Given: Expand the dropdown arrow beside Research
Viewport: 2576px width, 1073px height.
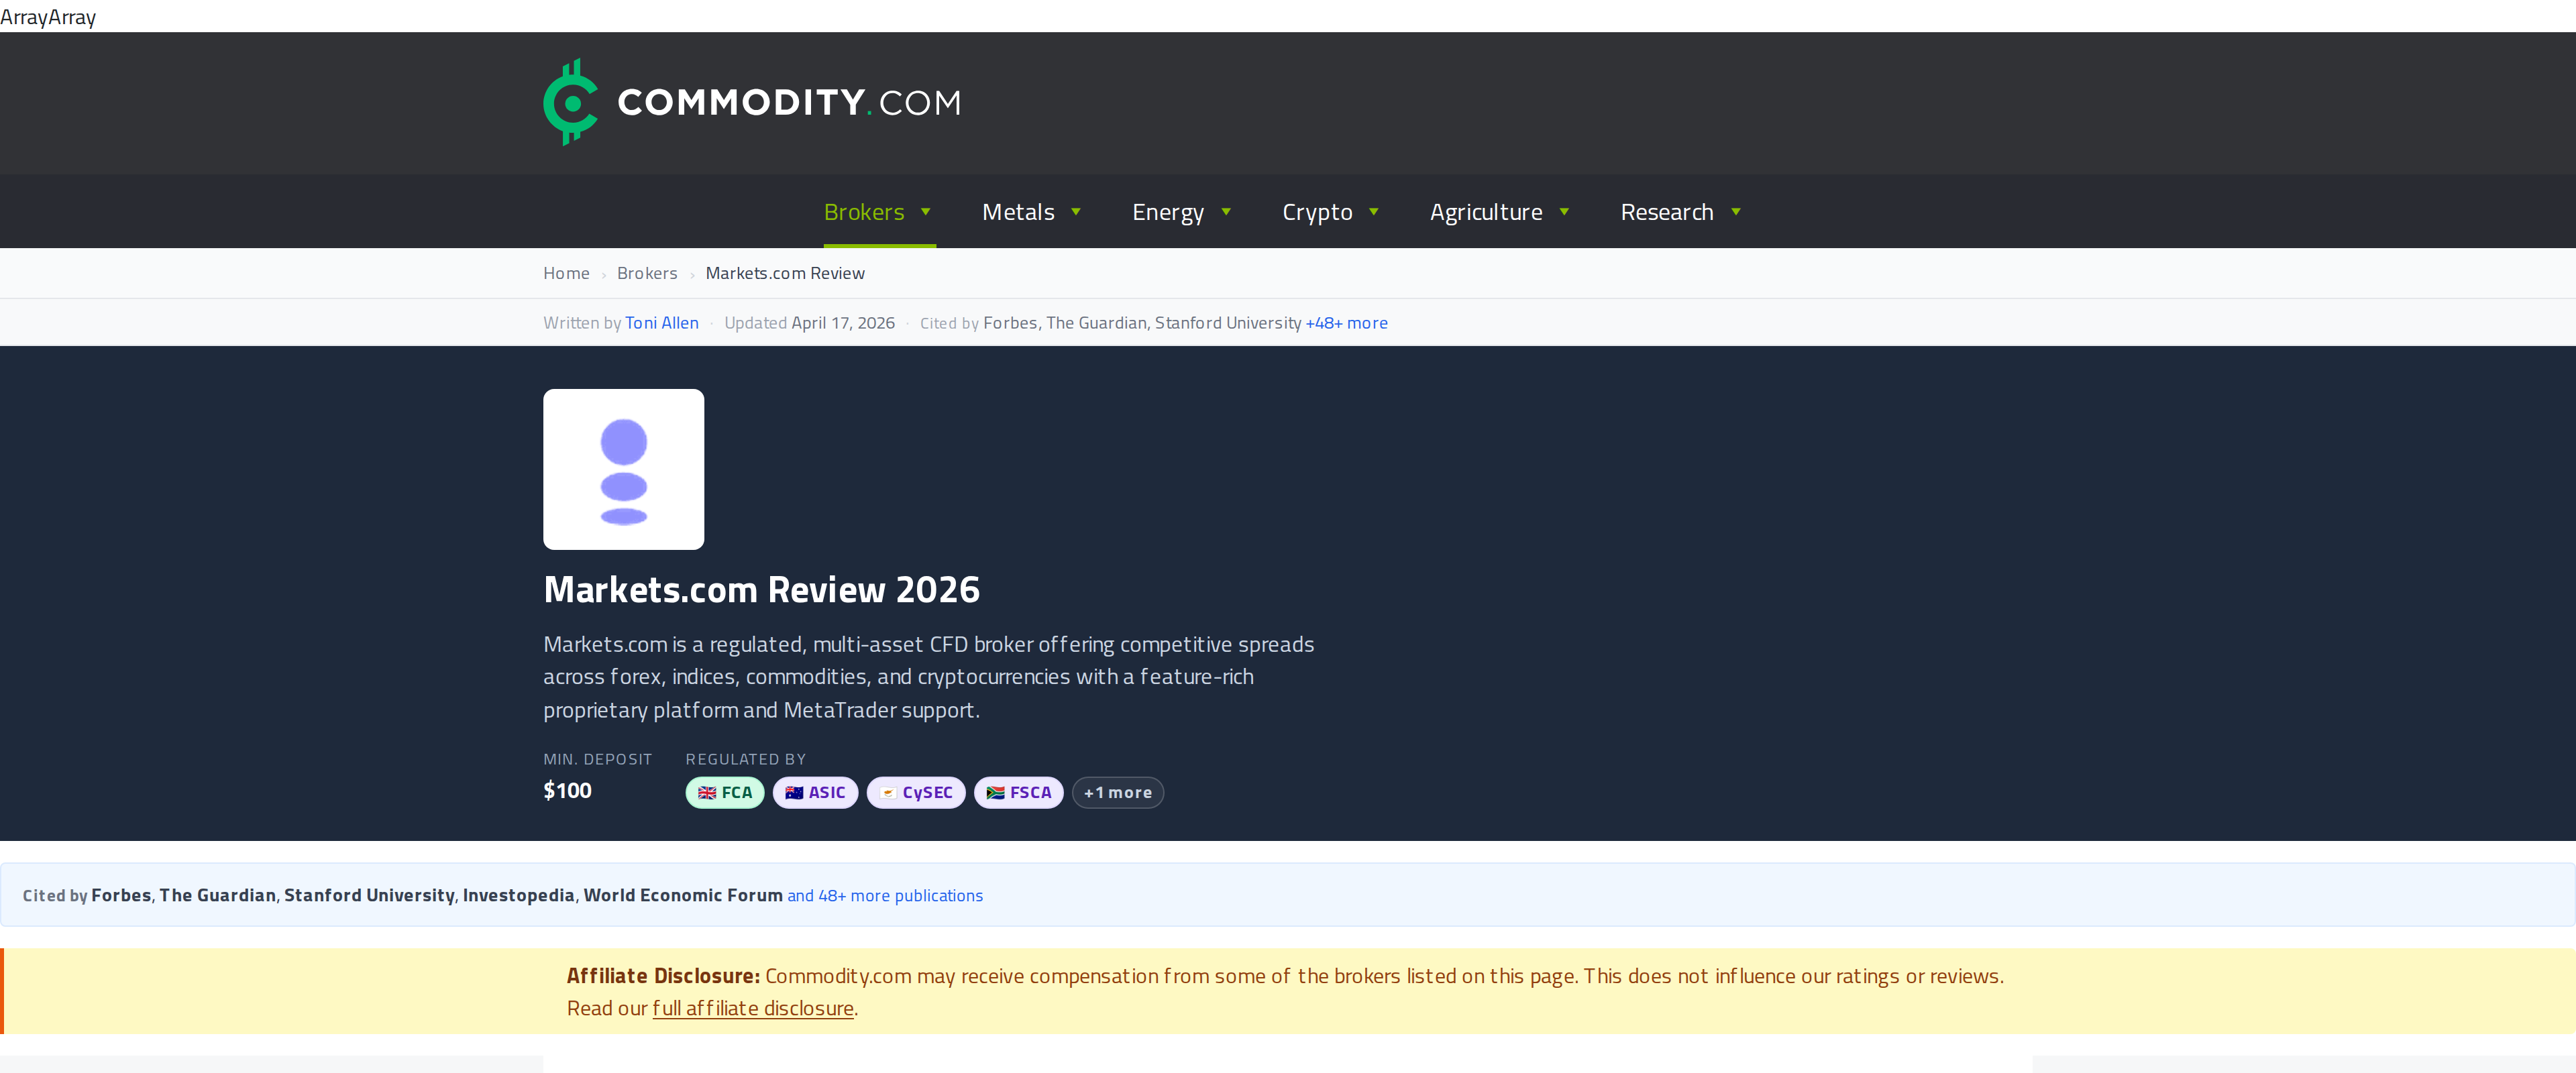Looking at the screenshot, I should click(x=1736, y=212).
